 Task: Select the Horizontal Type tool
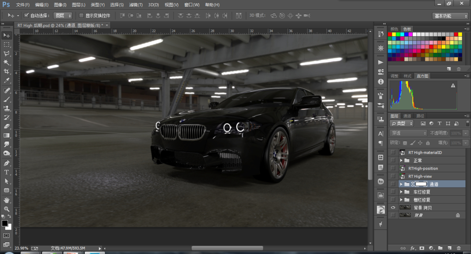7,172
